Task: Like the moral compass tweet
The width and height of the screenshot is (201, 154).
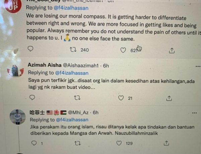Action: click(x=123, y=50)
